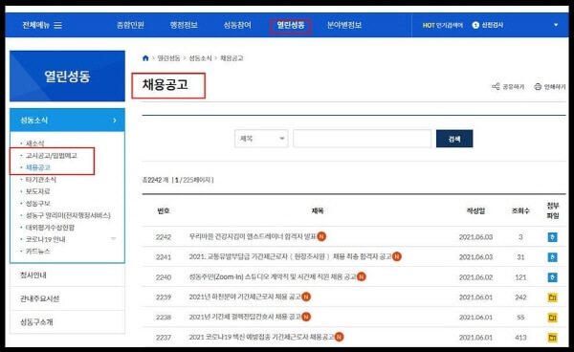Open attachment folder for post 2238
The image size is (574, 352).
click(x=552, y=318)
